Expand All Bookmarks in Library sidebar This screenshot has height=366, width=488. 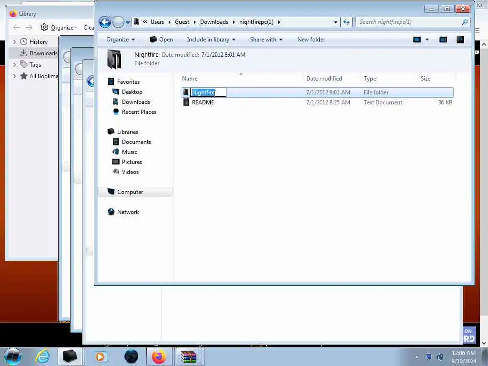click(14, 76)
